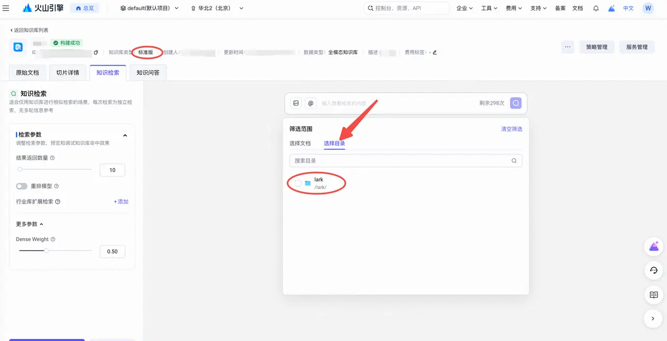Show help for 重排模型
Image resolution: width=667 pixels, height=341 pixels.
pyautogui.click(x=56, y=186)
